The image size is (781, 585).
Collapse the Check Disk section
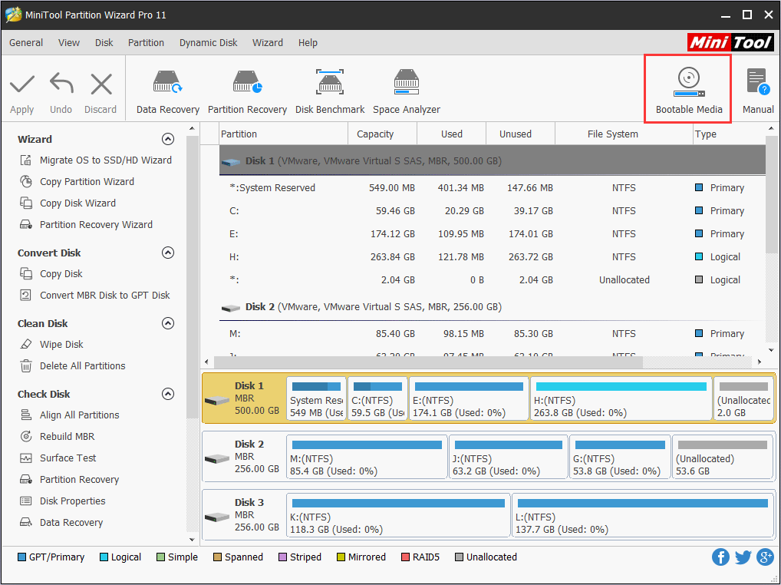tap(168, 394)
